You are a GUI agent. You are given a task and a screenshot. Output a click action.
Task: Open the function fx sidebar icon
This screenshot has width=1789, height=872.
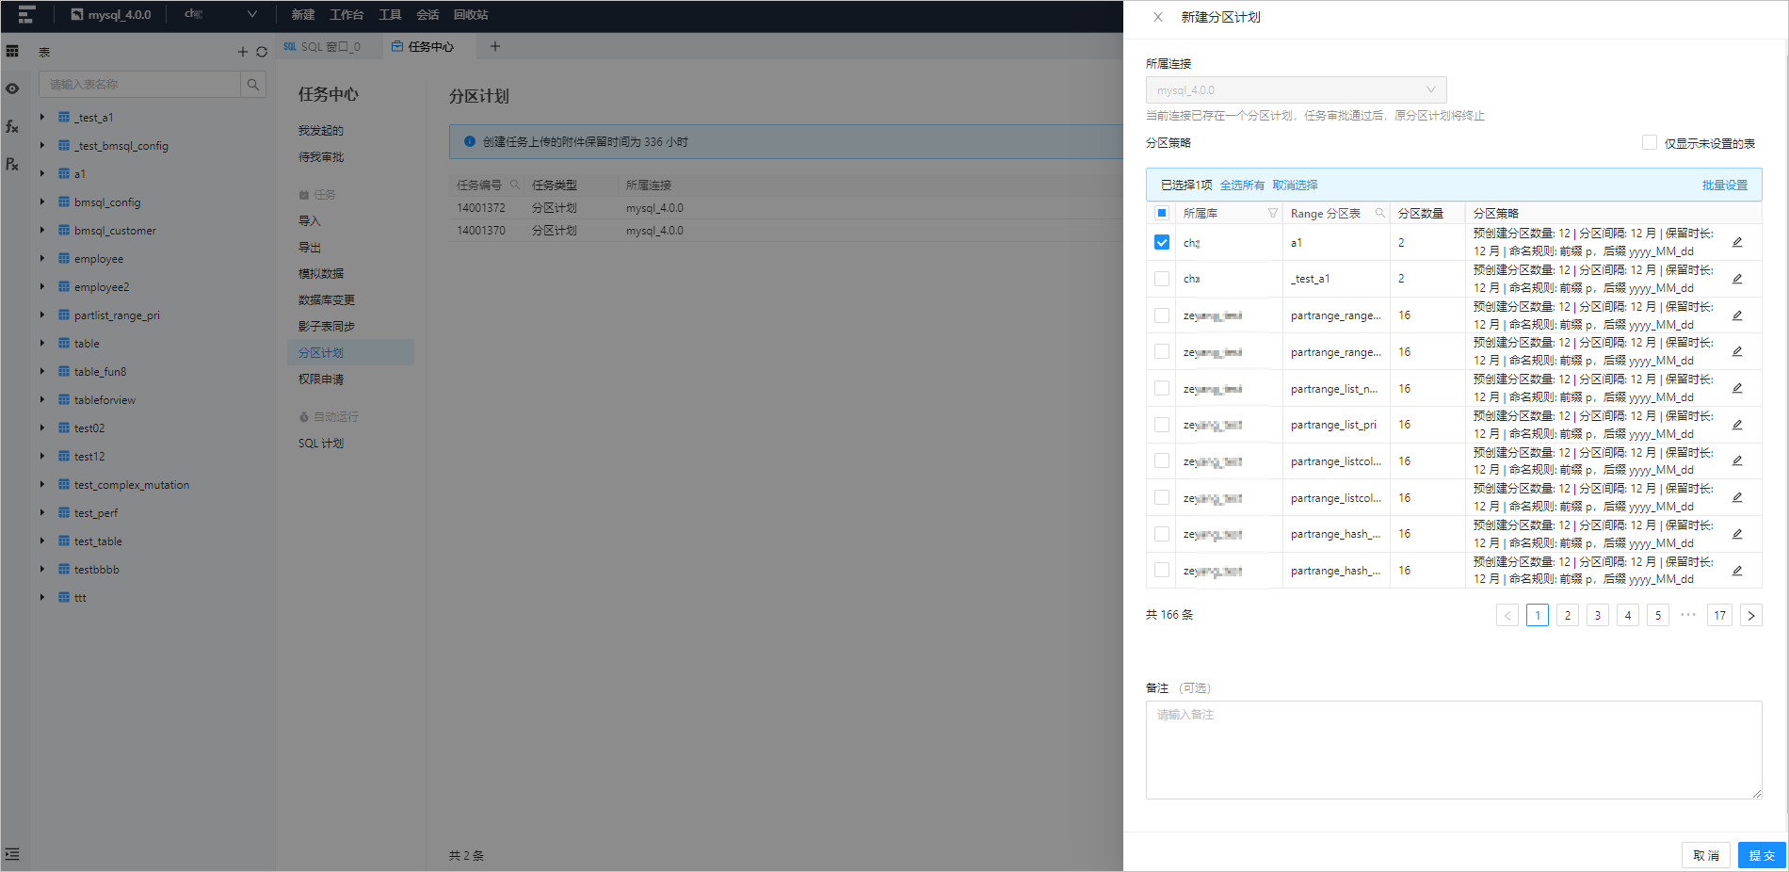coord(12,126)
